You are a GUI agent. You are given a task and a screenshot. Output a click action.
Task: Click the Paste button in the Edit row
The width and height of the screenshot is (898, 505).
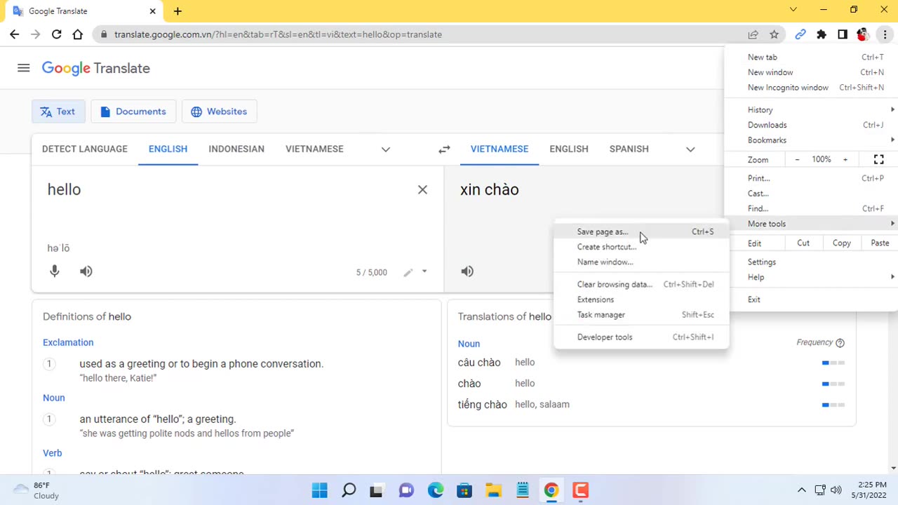coord(880,243)
